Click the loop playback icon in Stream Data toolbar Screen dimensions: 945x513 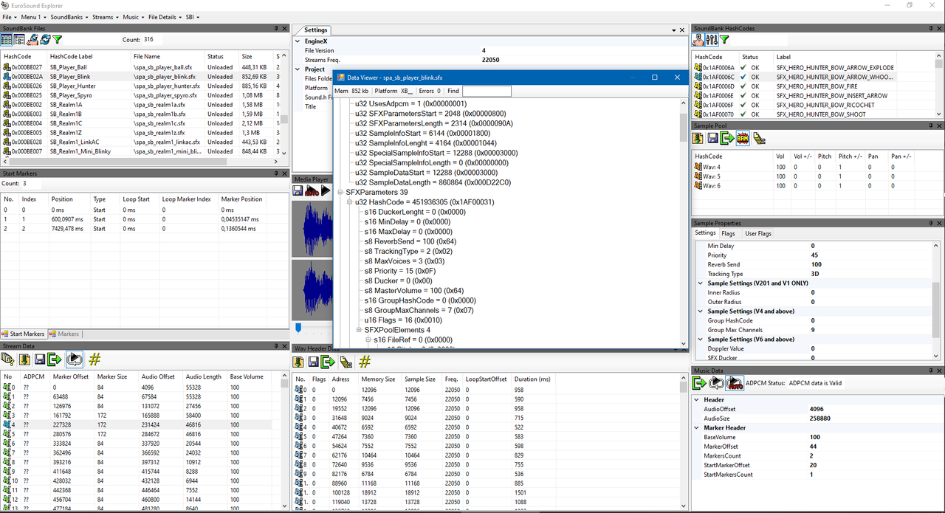74,359
